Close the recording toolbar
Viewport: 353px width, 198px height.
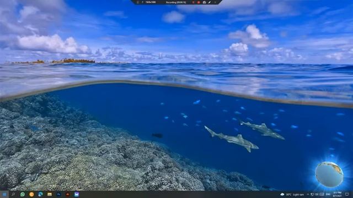[x=215, y=2]
